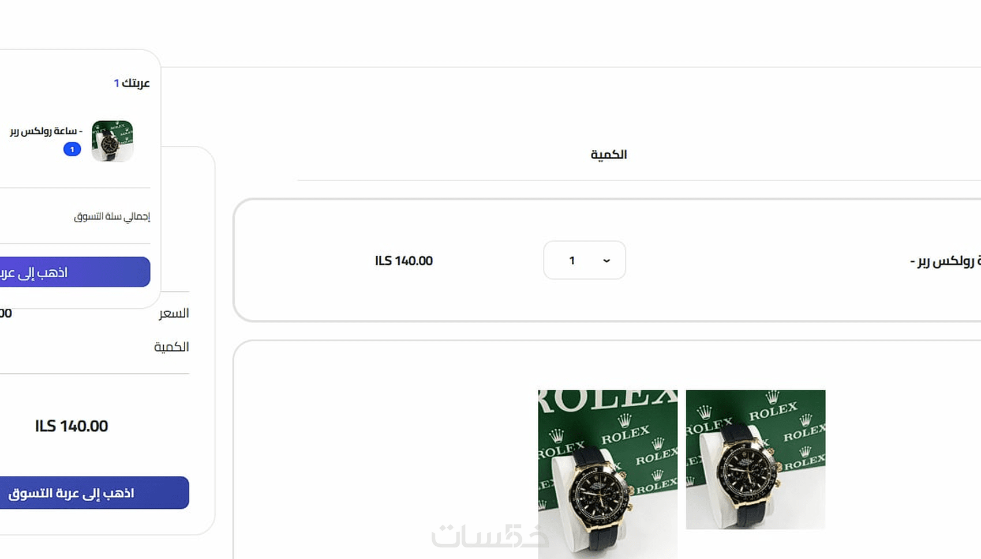Click the chevron arrow in quantity selector

(x=606, y=260)
